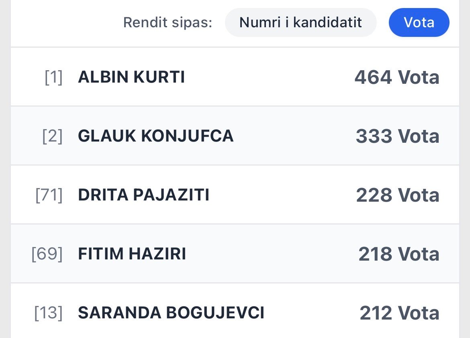
Task: Click candidate number [71]
Action: tap(49, 195)
